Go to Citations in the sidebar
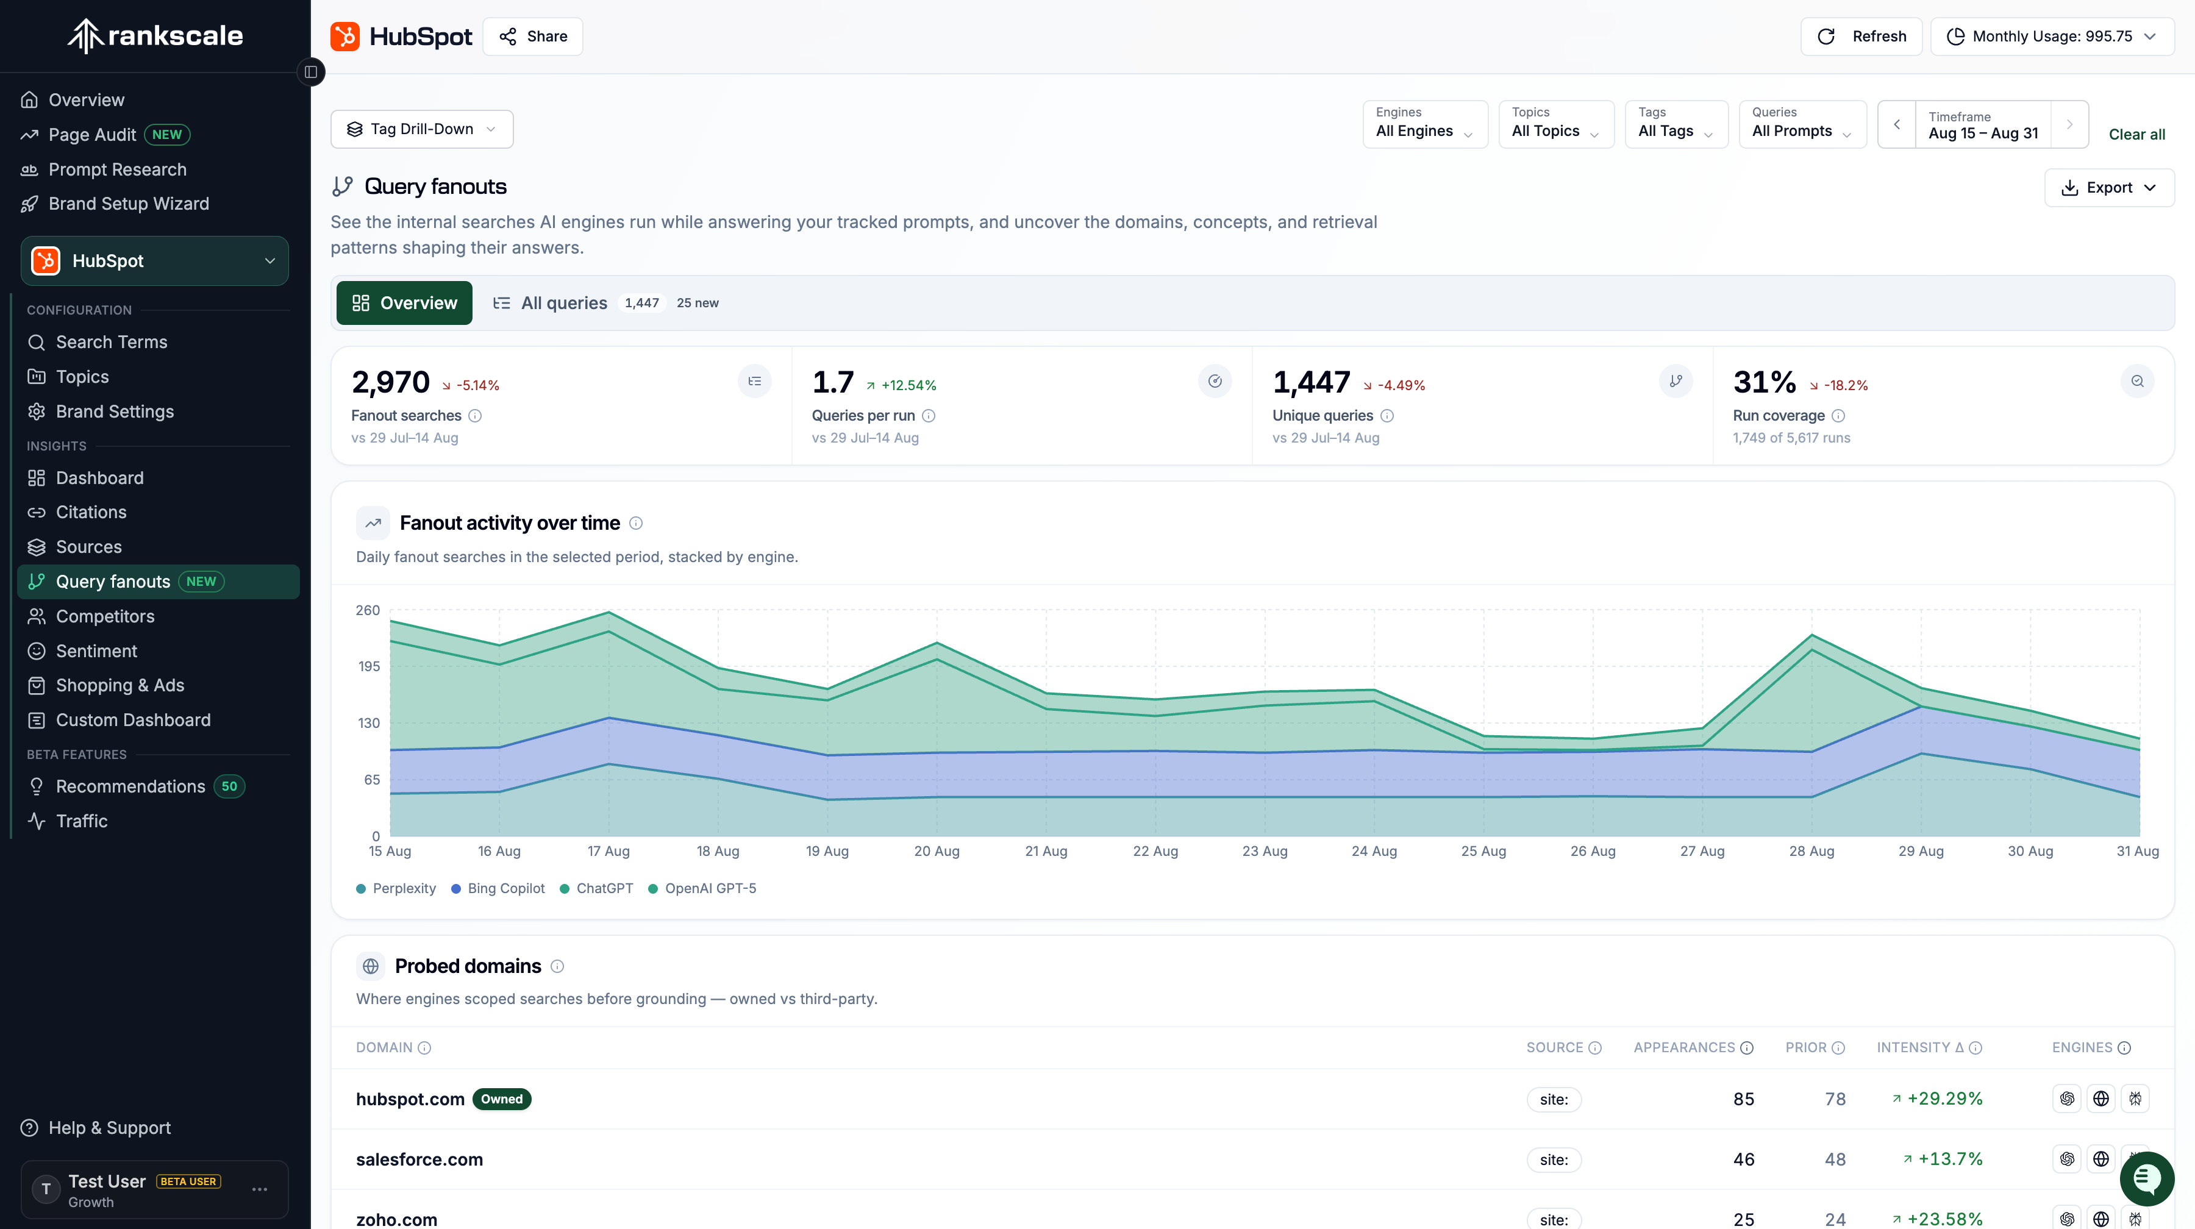2195x1229 pixels. coord(159,512)
